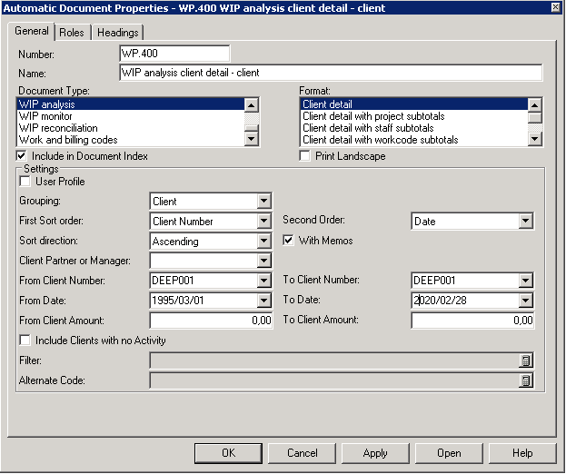The height and width of the screenshot is (474, 566).
Task: Switch to the Headings tab
Action: click(x=117, y=33)
